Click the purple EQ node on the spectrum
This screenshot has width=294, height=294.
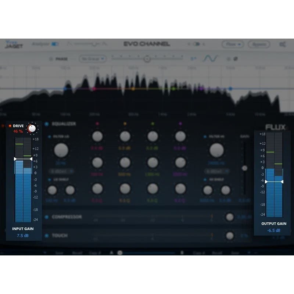(201, 89)
